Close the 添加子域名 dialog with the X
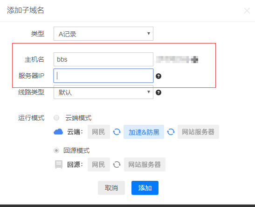The height and width of the screenshot is (207, 255). [x=247, y=11]
